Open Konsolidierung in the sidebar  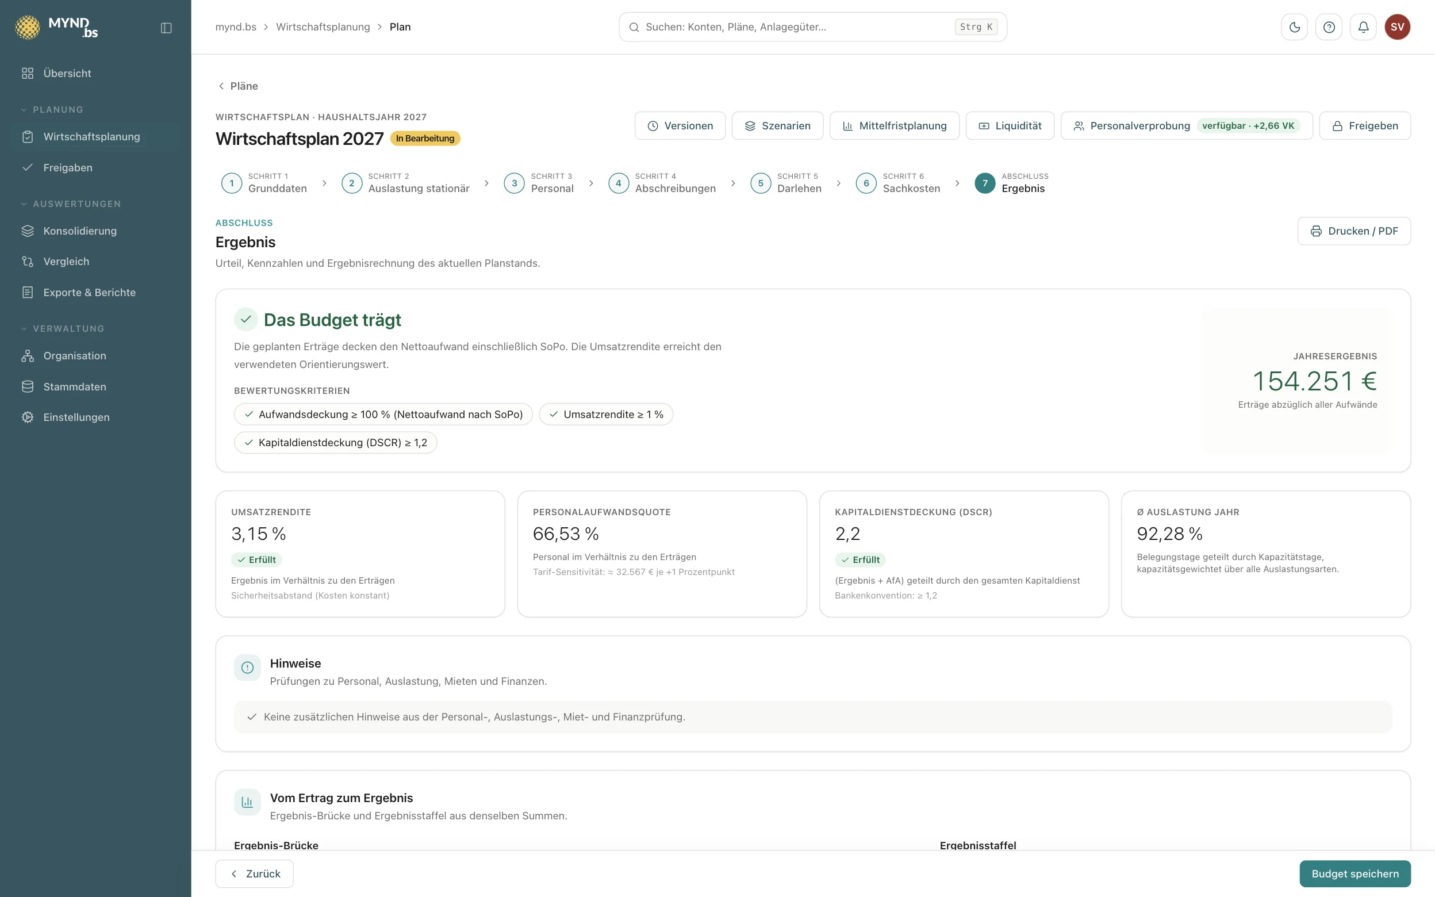95,231
